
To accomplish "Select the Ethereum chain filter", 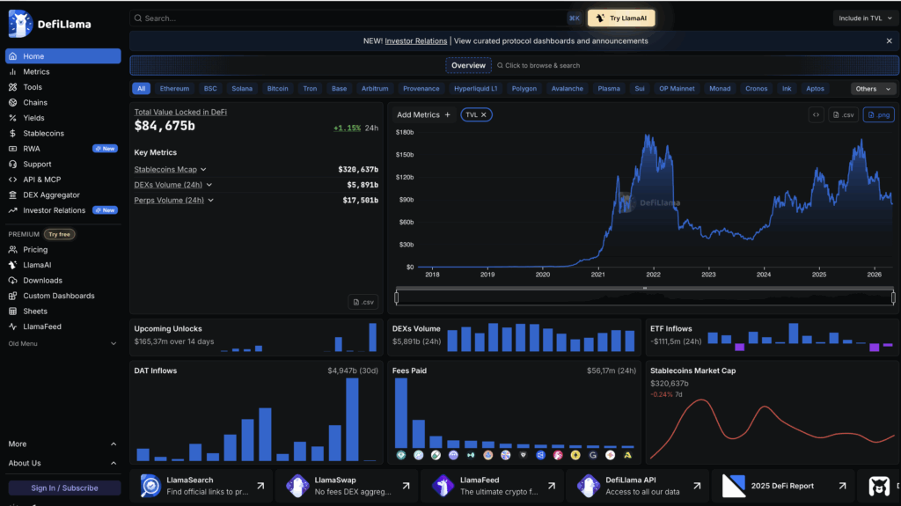I will (x=174, y=89).
